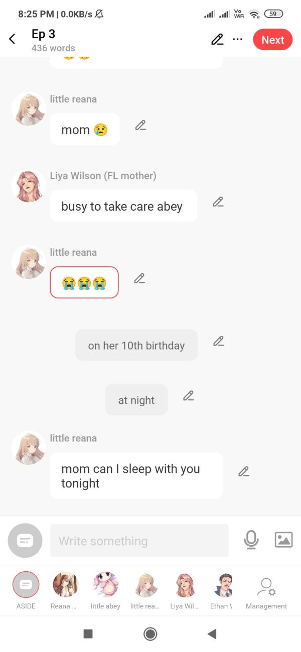Switch speaker to little abey
The image size is (301, 652).
(105, 585)
